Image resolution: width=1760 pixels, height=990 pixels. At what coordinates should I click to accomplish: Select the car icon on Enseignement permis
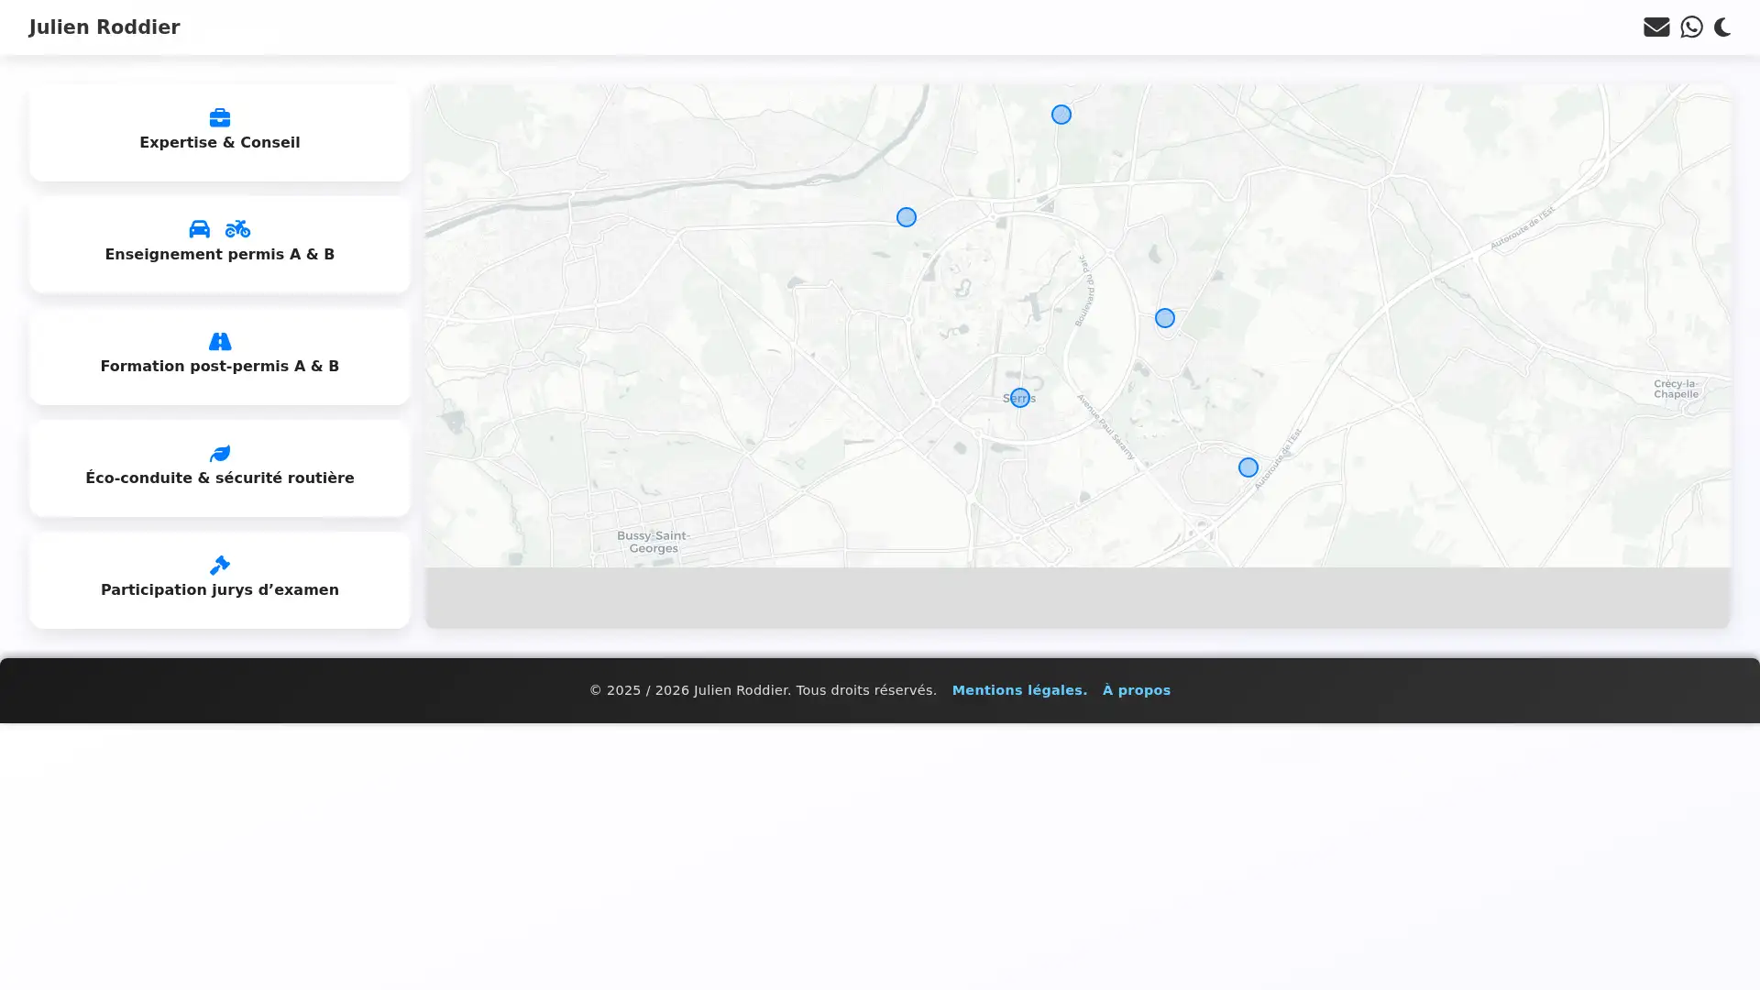pos(200,229)
